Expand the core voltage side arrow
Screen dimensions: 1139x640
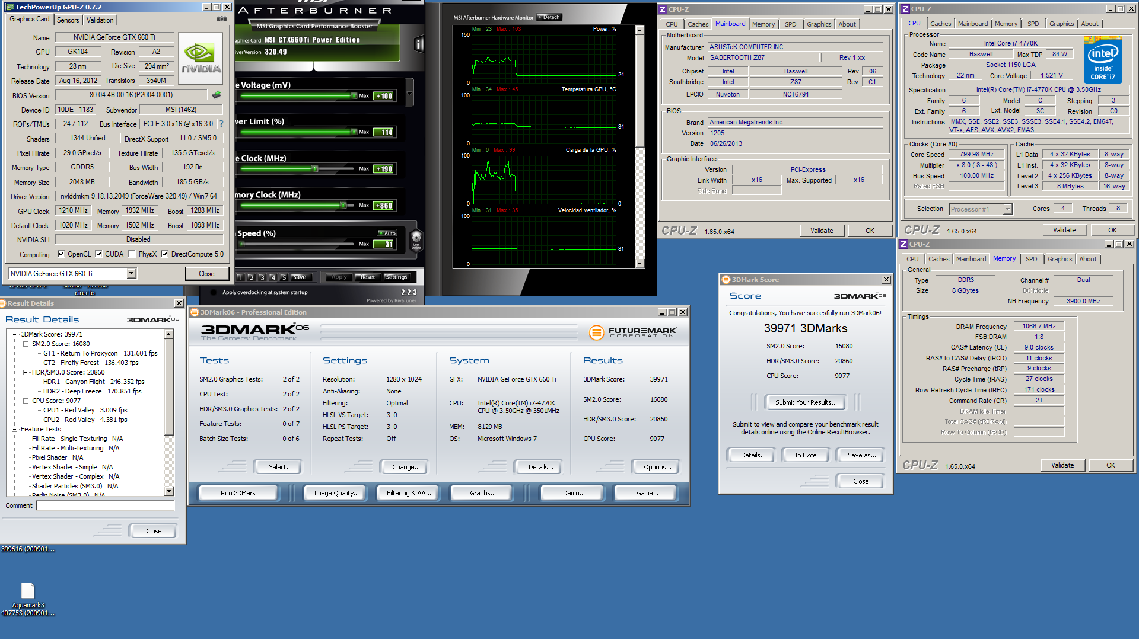[x=409, y=93]
